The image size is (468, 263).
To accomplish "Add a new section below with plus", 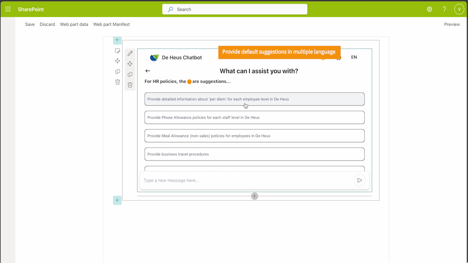I will (x=117, y=200).
